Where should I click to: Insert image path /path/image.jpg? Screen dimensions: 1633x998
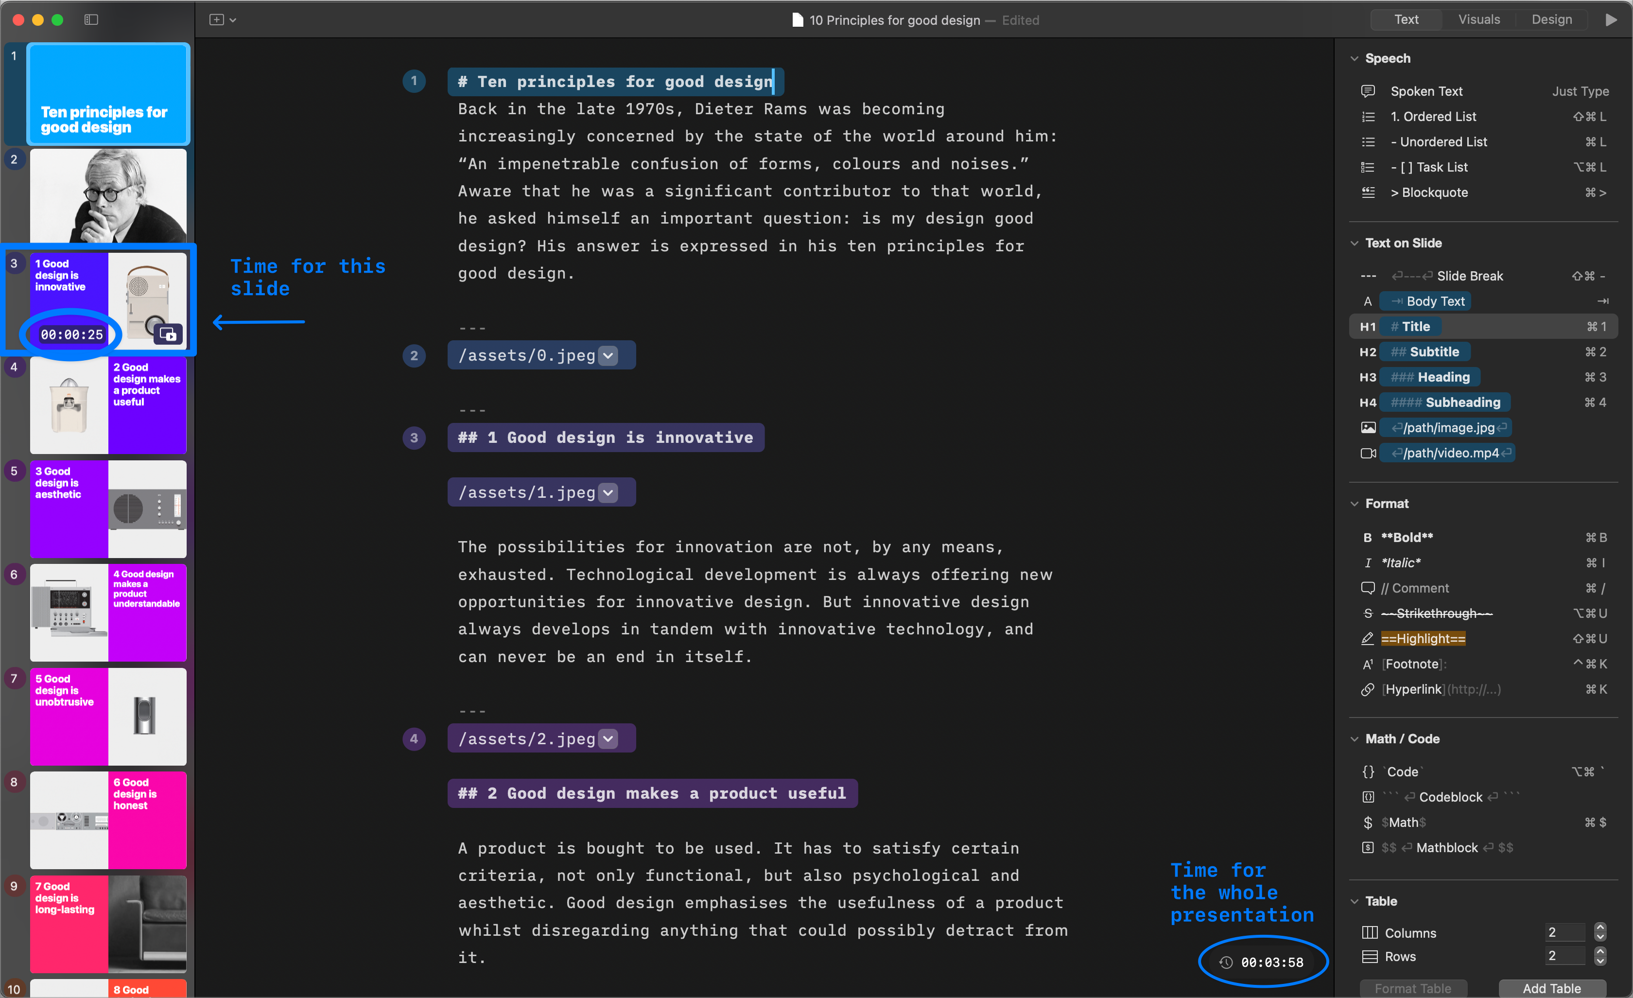click(x=1445, y=427)
